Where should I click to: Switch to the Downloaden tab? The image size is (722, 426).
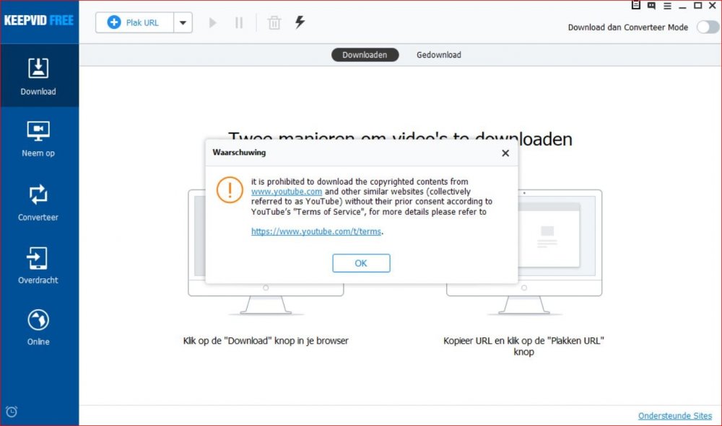(x=365, y=55)
